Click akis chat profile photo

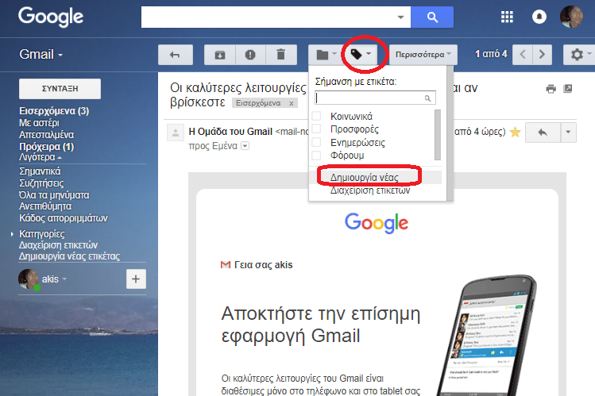coord(28,279)
